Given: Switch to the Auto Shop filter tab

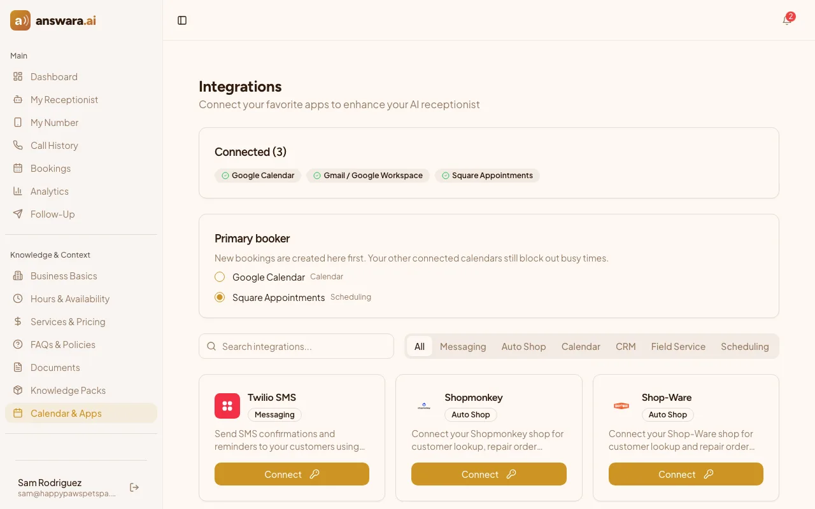Looking at the screenshot, I should (x=523, y=346).
